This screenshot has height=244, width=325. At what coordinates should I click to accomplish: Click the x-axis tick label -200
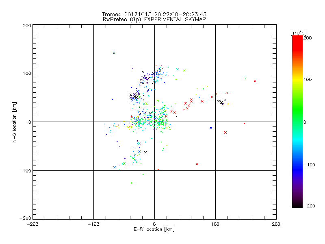[32, 224]
